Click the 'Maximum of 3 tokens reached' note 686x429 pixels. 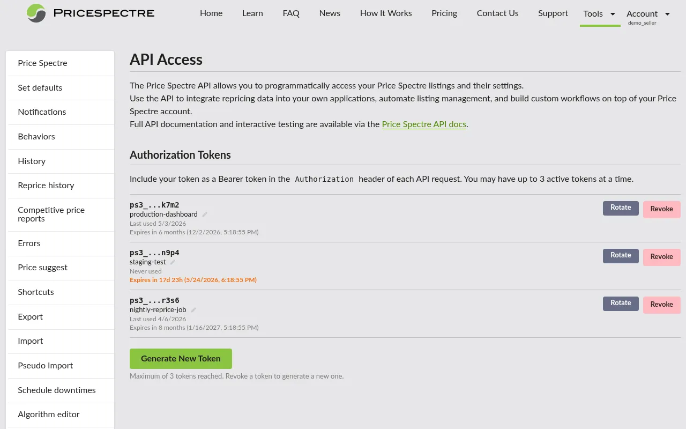[236, 376]
